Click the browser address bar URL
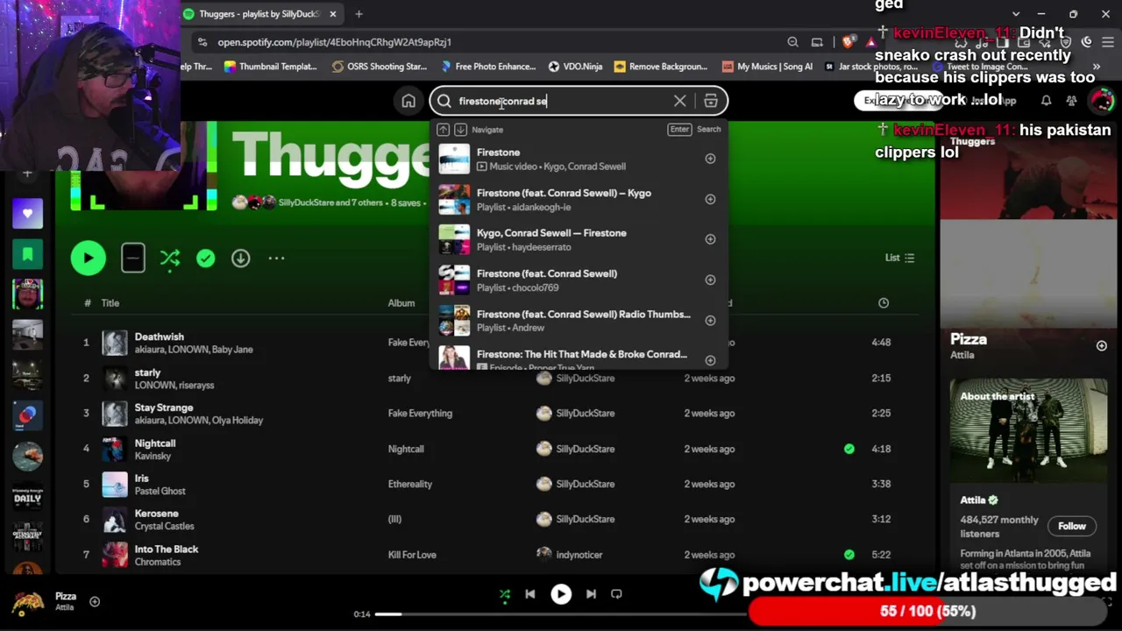This screenshot has height=631, width=1122. pyautogui.click(x=334, y=41)
